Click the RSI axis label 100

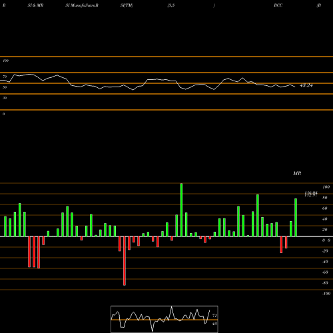(x=5, y=61)
